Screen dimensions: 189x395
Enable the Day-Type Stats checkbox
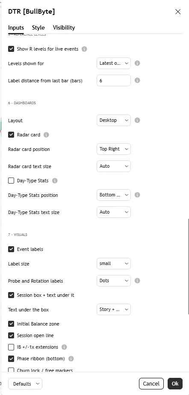11,181
